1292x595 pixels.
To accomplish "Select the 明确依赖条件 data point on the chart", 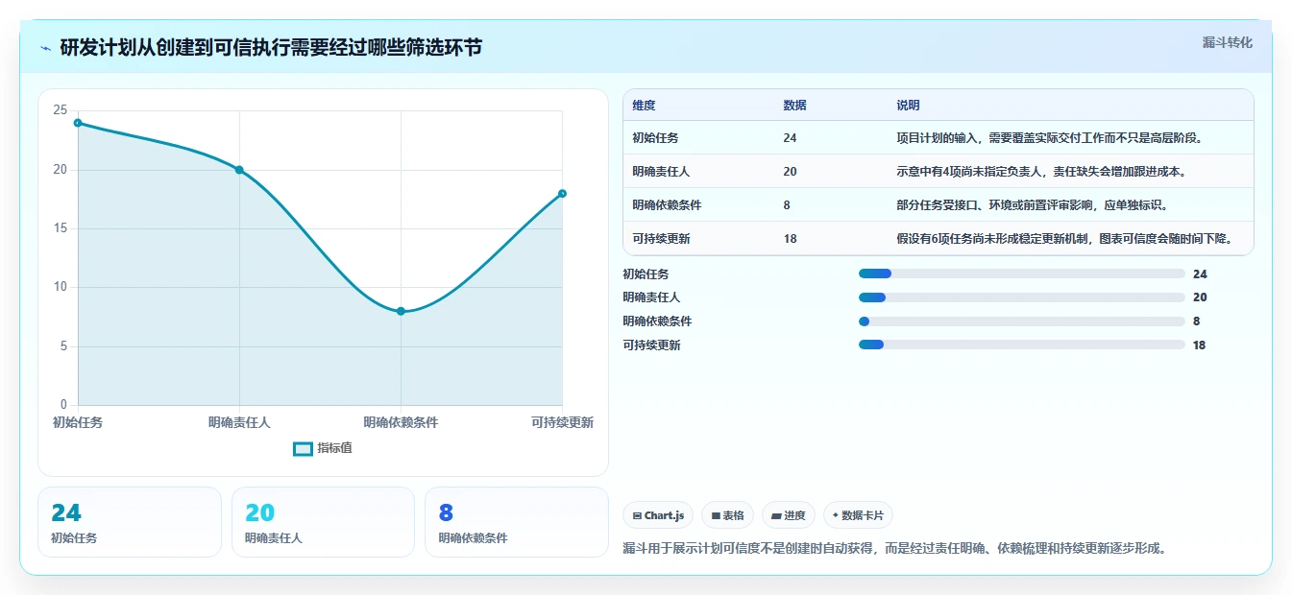I will click(x=401, y=311).
